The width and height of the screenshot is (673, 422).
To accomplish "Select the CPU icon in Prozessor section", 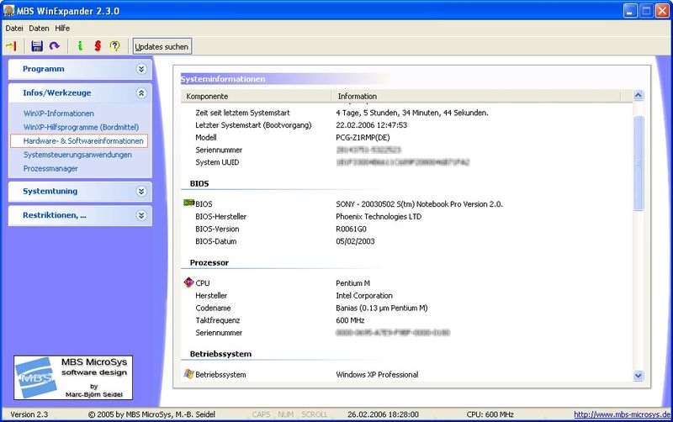I will pos(188,283).
